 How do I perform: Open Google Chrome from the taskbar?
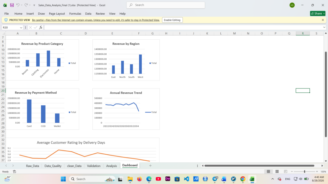pos(243,179)
